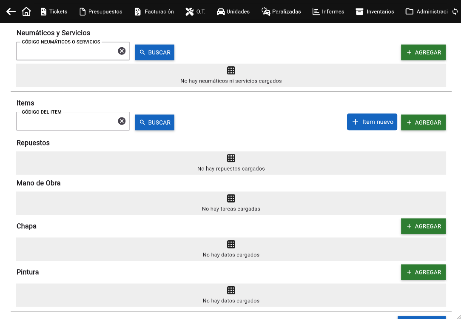Open the Informes menu

pos(328,11)
